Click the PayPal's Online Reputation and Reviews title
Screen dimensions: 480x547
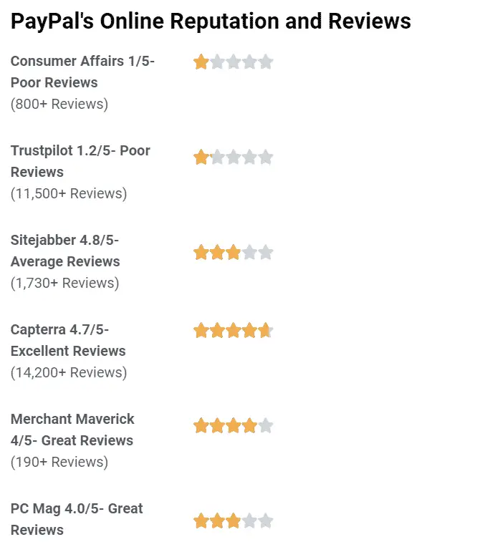click(x=211, y=21)
